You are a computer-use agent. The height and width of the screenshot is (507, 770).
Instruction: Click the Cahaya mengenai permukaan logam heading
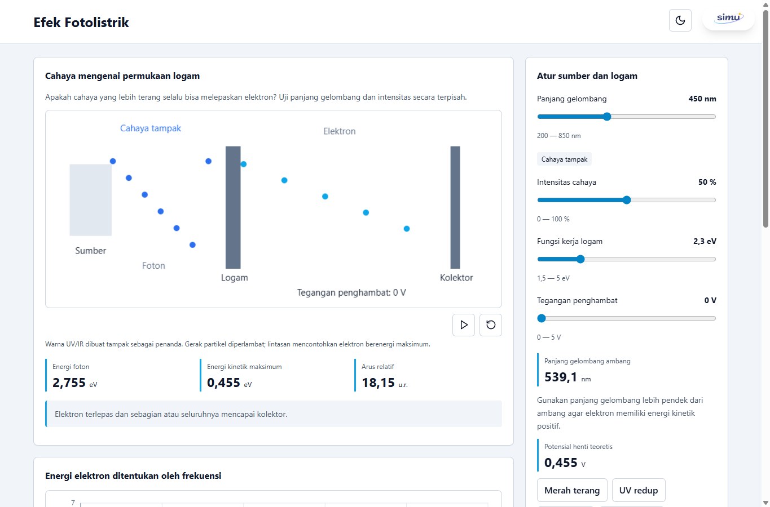122,76
